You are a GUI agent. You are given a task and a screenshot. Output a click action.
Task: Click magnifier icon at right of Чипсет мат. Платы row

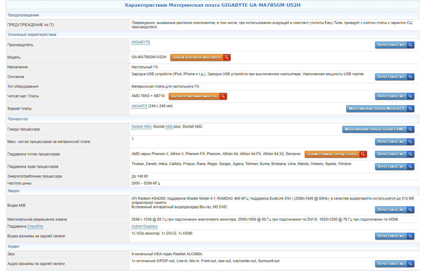410,96
